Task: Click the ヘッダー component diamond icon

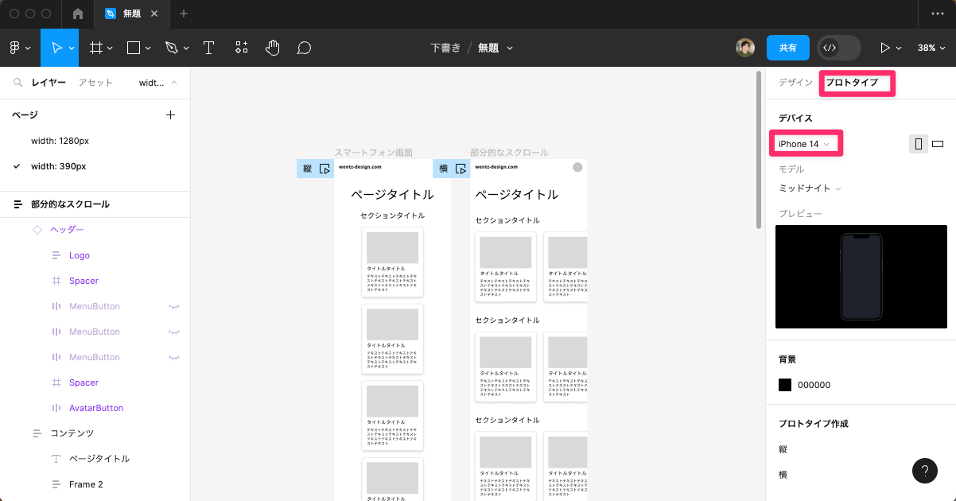Action: coord(37,230)
